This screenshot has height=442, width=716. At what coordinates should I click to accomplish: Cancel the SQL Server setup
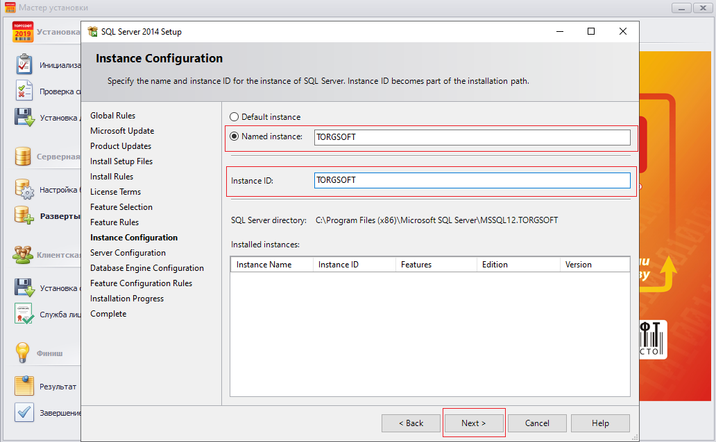click(x=537, y=423)
